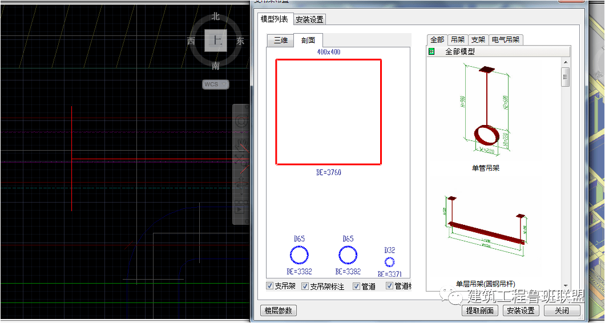This screenshot has width=605, height=323.
Task: Click the south (南) compass direction
Action: [x=216, y=66]
